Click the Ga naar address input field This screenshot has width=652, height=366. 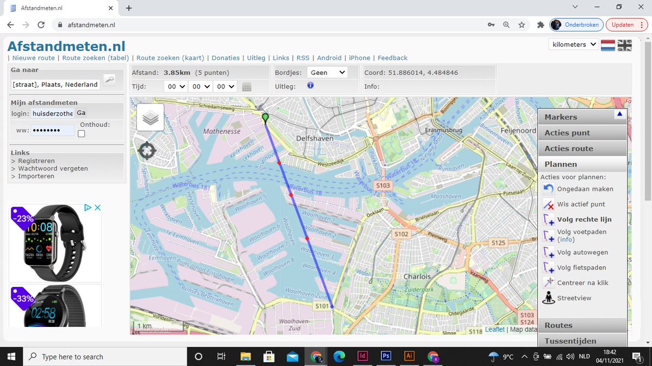tap(55, 85)
